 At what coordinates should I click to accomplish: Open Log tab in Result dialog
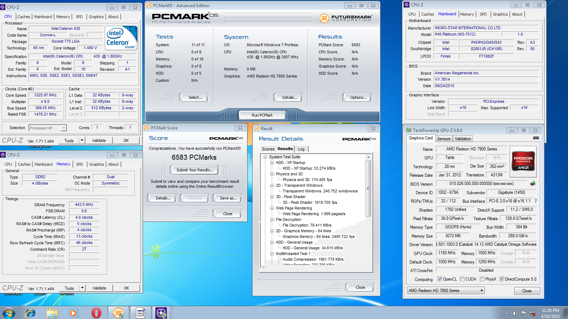(301, 149)
